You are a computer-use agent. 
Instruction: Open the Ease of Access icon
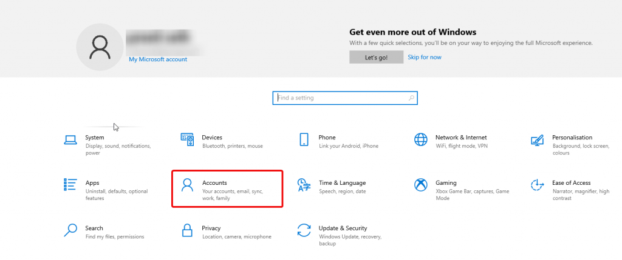537,185
